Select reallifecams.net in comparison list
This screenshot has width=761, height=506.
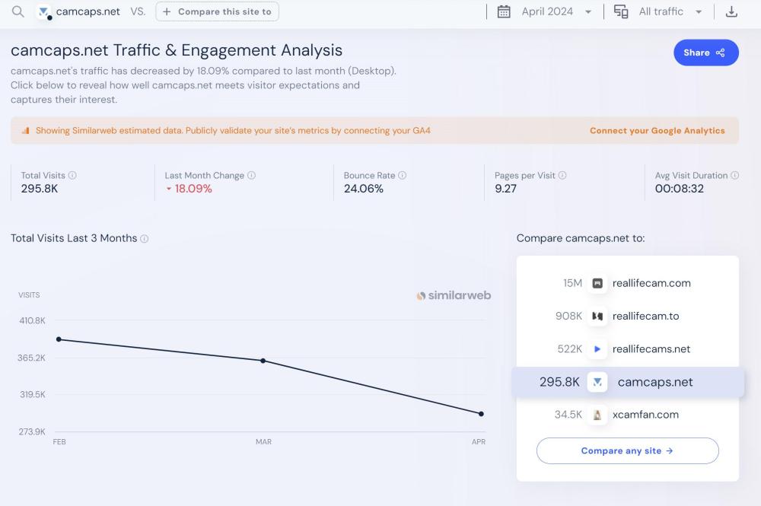coord(651,349)
